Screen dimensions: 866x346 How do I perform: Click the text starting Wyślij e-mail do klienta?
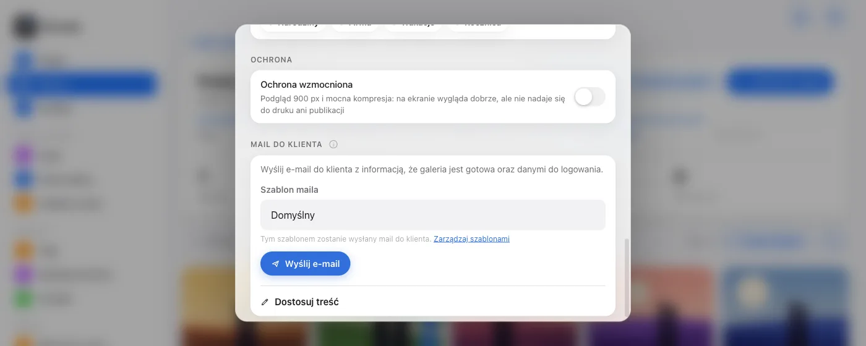click(x=432, y=169)
